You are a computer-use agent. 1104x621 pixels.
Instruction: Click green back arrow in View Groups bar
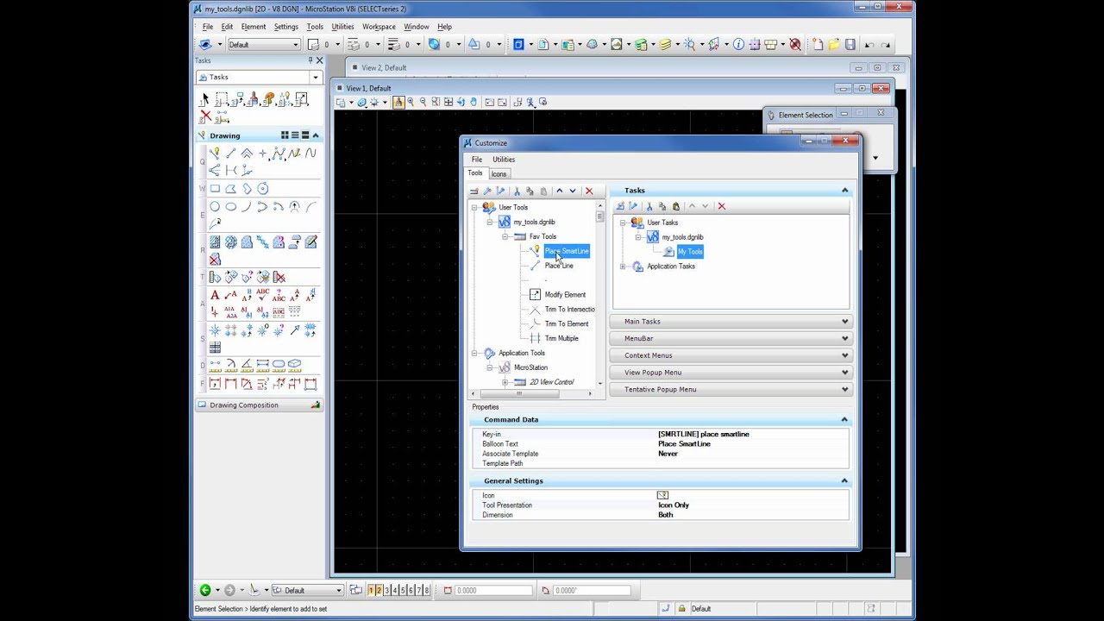[205, 590]
